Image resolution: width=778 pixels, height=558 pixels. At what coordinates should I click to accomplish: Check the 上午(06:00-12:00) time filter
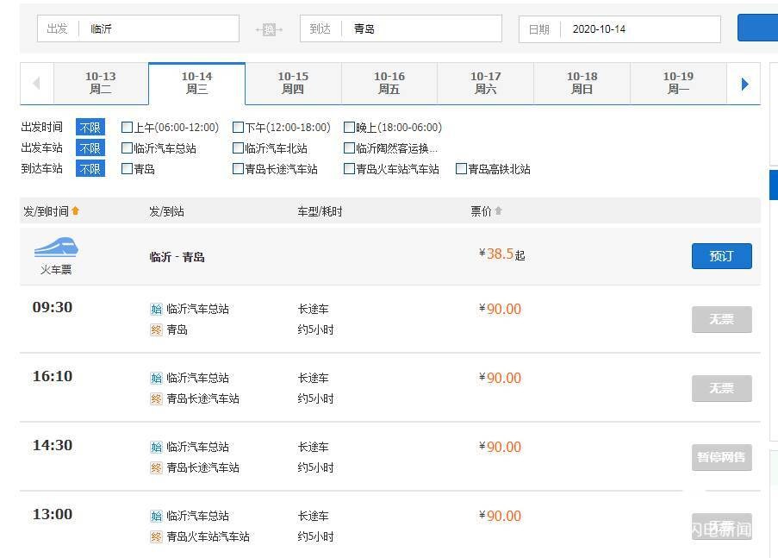(x=128, y=128)
